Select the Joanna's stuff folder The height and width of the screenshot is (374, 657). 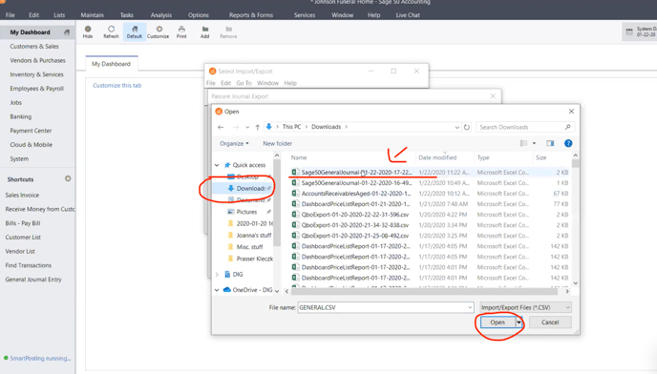[x=254, y=236]
